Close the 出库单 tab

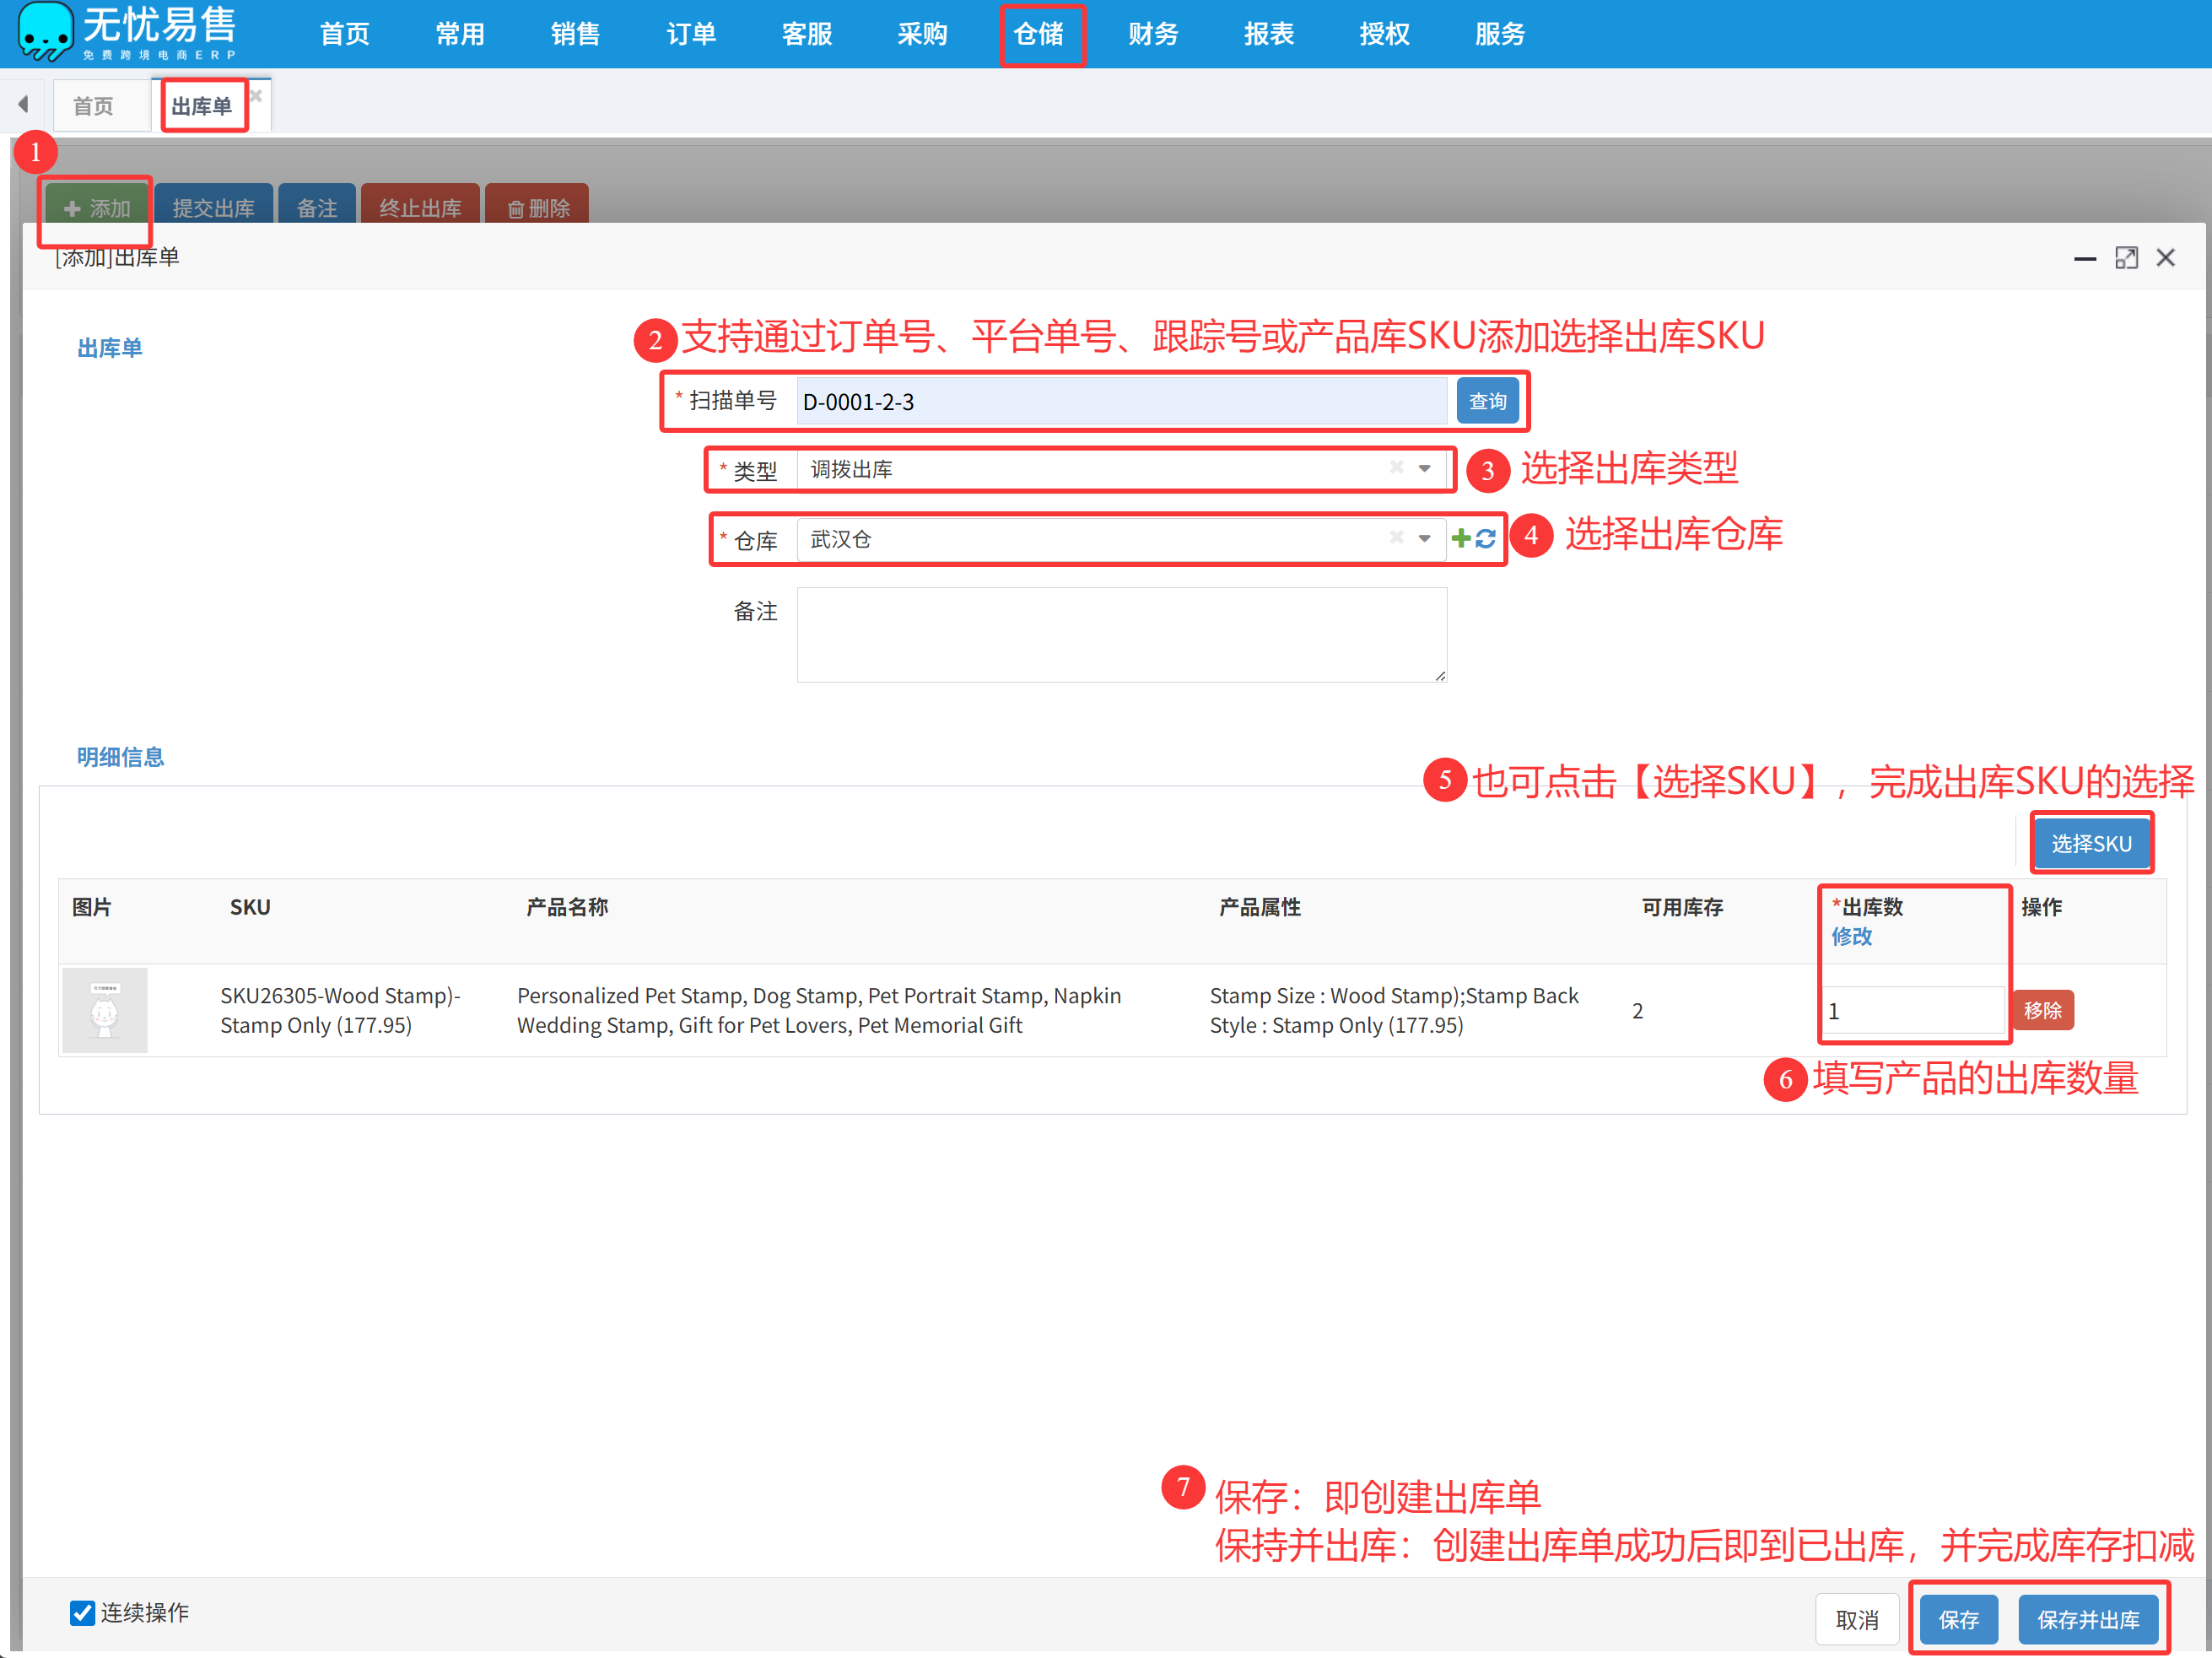click(256, 95)
